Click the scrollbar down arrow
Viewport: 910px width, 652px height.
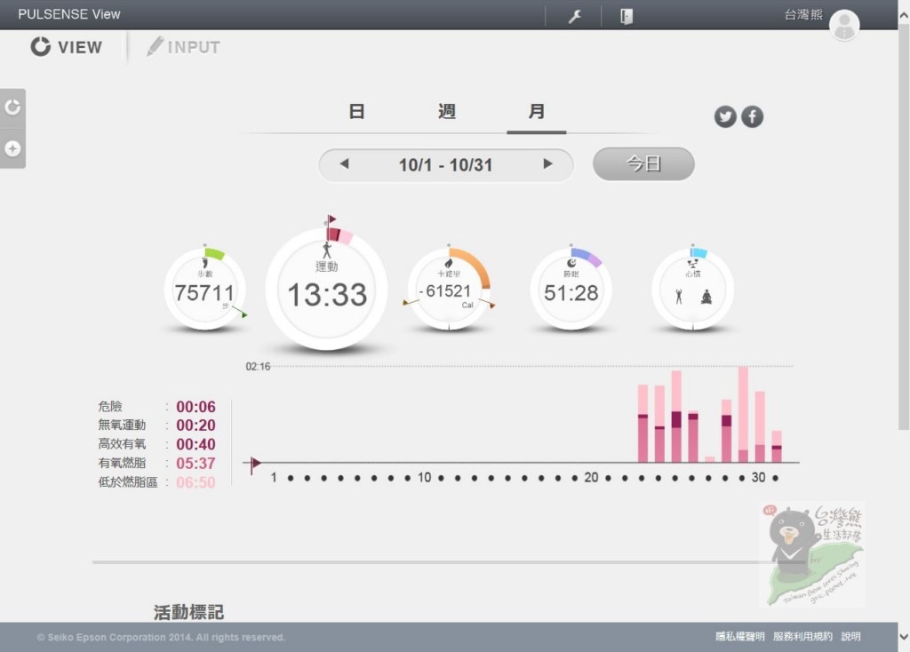pos(904,637)
